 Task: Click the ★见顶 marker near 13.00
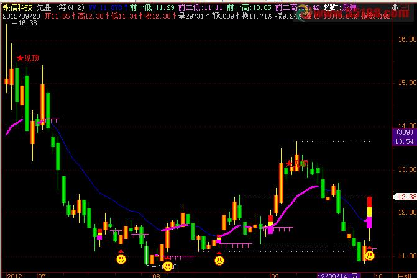pyautogui.click(x=297, y=163)
